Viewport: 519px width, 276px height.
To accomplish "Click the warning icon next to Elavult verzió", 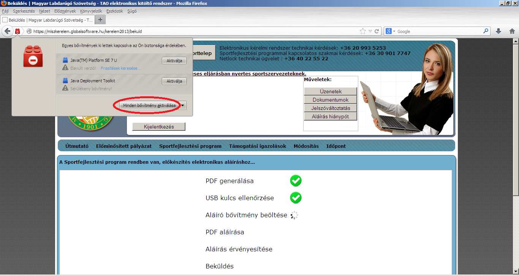I will click(x=65, y=68).
